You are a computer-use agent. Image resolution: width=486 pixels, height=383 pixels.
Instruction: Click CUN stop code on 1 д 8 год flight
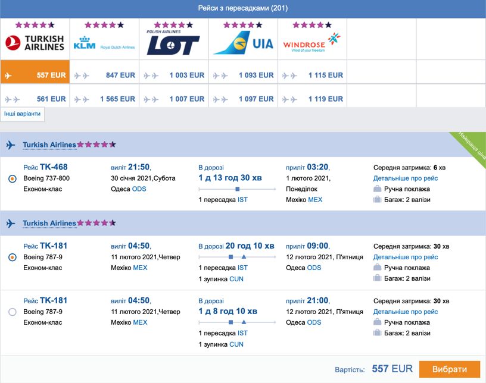click(x=236, y=344)
